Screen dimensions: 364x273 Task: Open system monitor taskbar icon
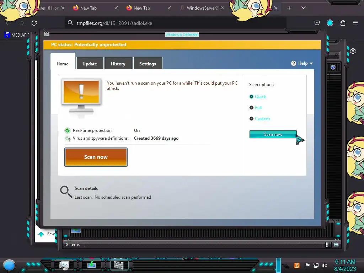pyautogui.click(x=64, y=265)
